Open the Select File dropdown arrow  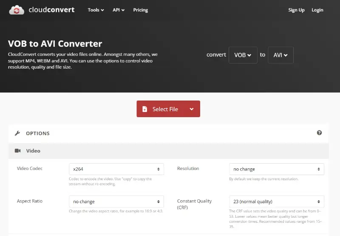(192, 109)
